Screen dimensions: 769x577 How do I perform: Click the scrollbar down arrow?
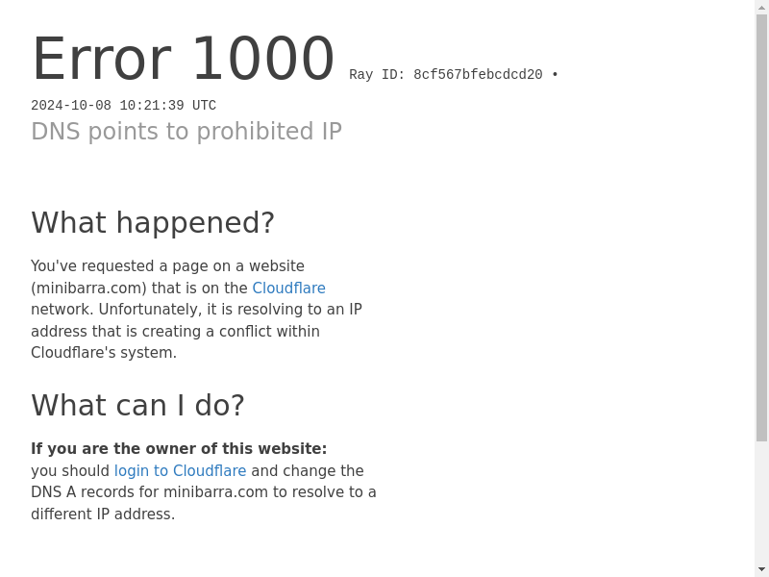click(761, 569)
